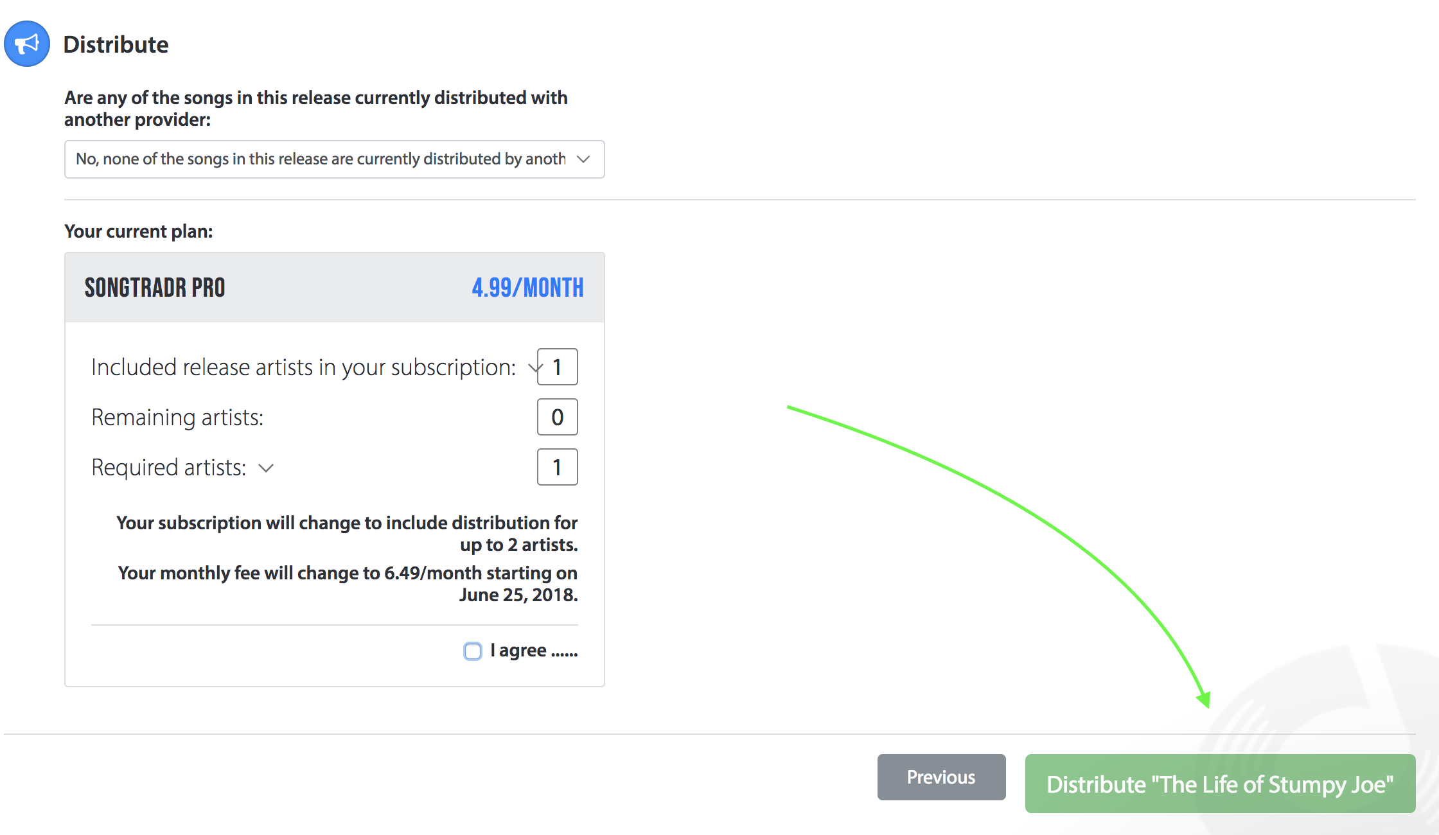Click the 'Your current plan:' label
Screen dimensions: 1439x835
(138, 231)
